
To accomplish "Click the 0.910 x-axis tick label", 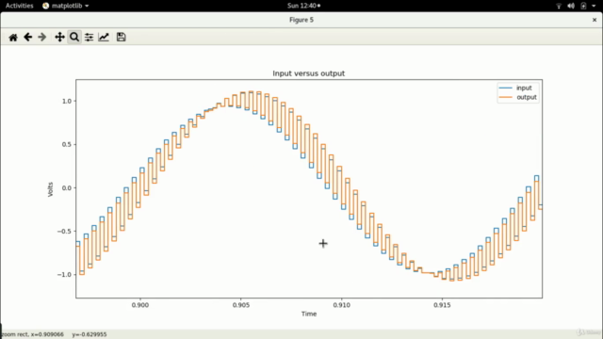I will pyautogui.click(x=341, y=305).
